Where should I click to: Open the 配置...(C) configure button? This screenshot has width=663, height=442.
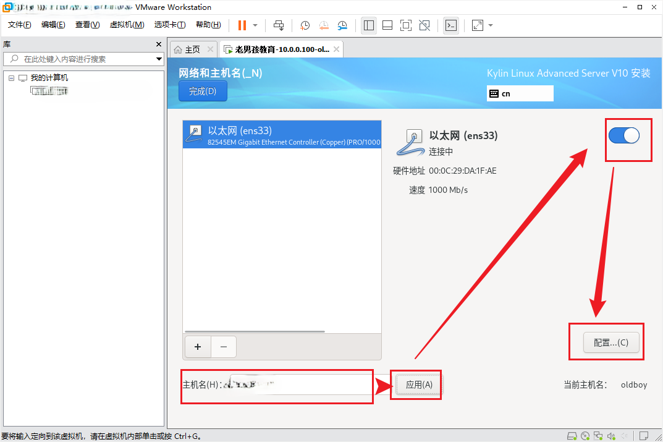point(611,342)
